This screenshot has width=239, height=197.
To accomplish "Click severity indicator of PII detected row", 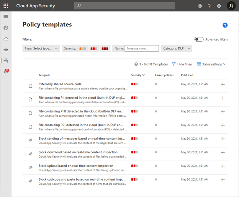I will pyautogui.click(x=134, y=98).
